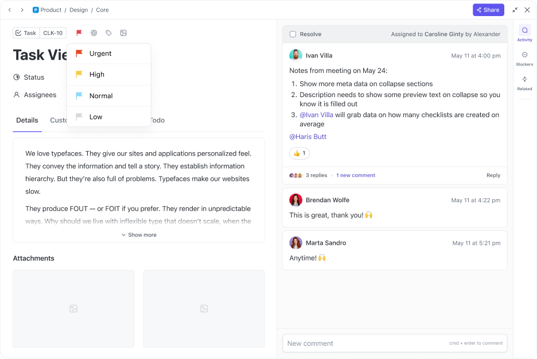Open the priority flag icon
This screenshot has height=359, width=537.
click(x=79, y=33)
